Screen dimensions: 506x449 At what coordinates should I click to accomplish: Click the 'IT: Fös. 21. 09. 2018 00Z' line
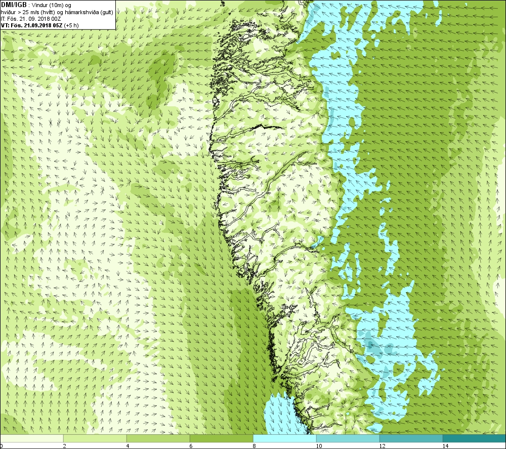(x=31, y=19)
